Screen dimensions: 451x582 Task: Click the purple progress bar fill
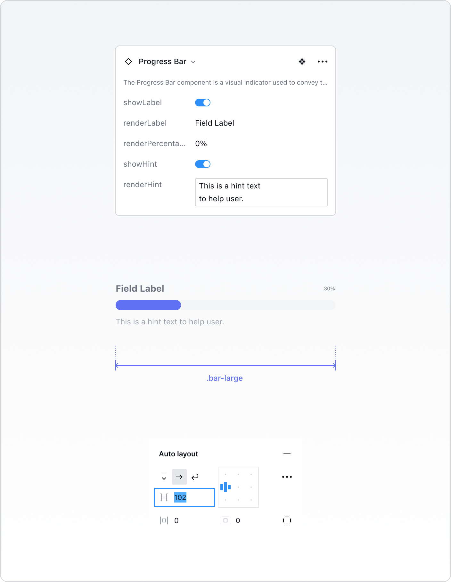point(148,305)
